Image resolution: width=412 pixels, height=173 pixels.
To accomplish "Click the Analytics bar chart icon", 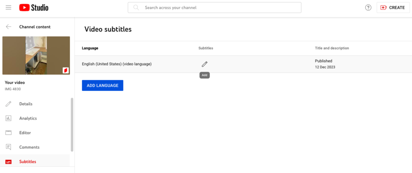I will [8, 118].
